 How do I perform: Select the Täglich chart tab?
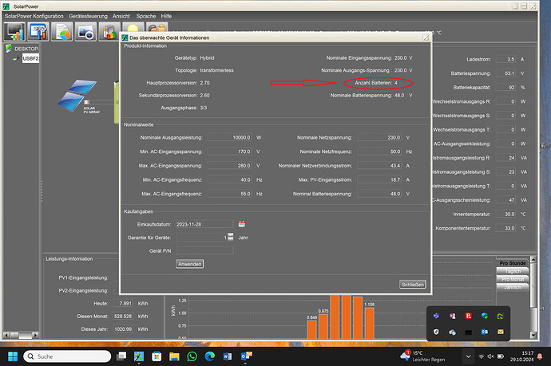(x=513, y=271)
